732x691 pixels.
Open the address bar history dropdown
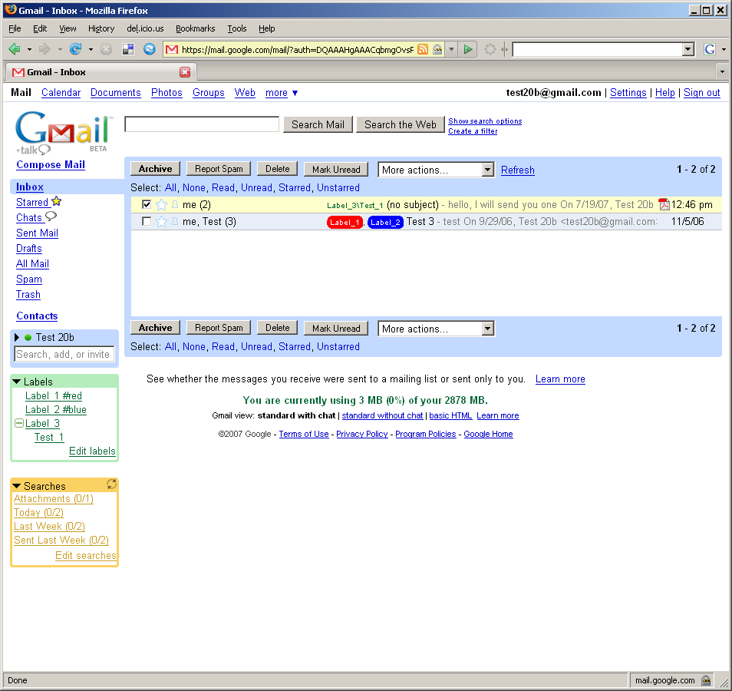tap(451, 49)
